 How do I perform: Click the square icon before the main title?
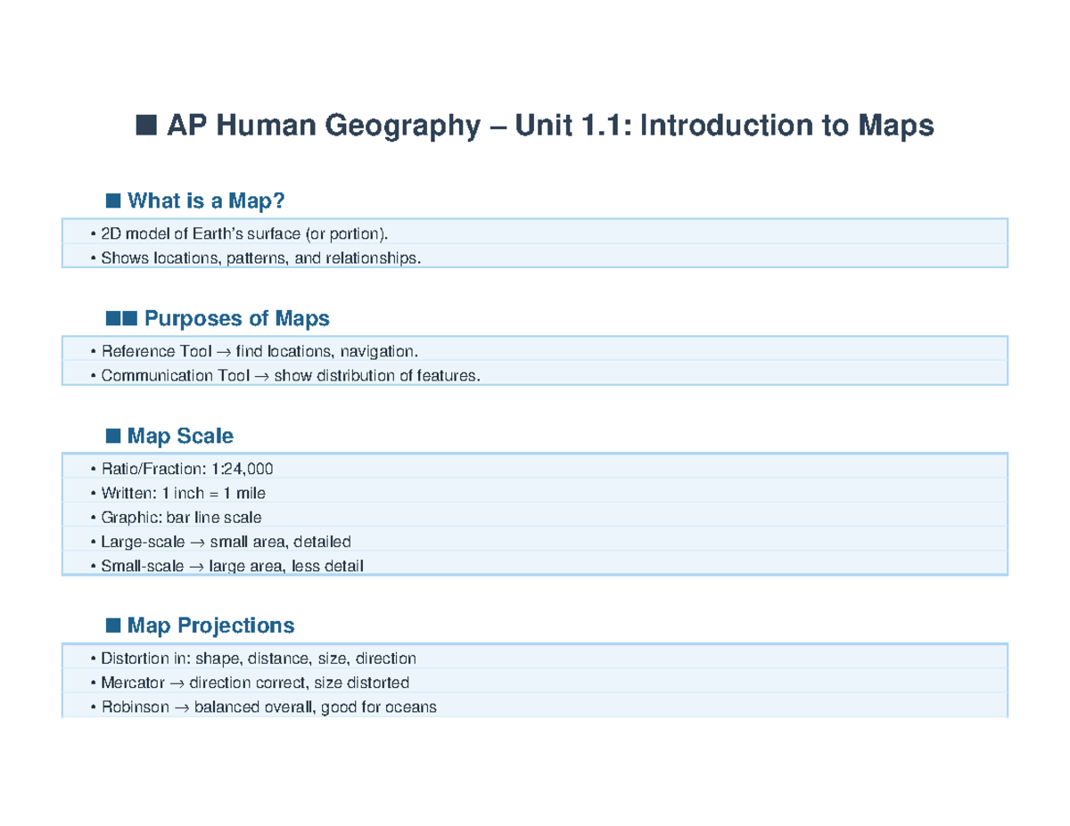147,127
